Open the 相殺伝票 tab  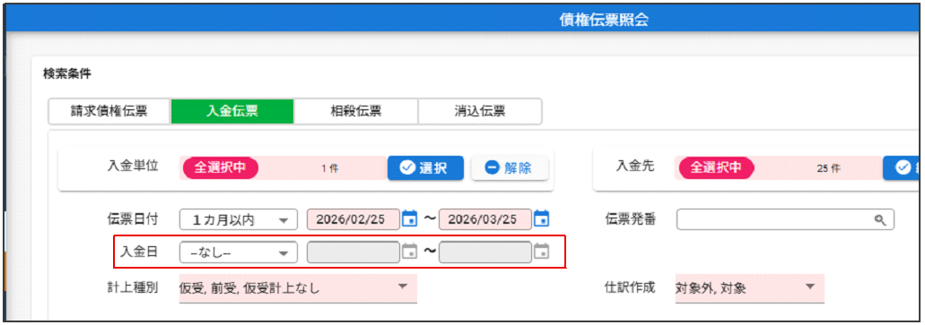coord(355,112)
